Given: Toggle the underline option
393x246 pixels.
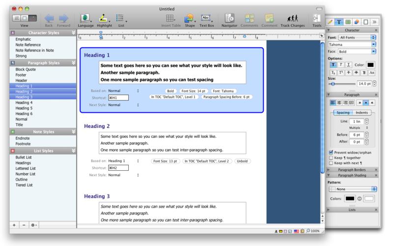Looking at the screenshot, I should click(x=348, y=65).
